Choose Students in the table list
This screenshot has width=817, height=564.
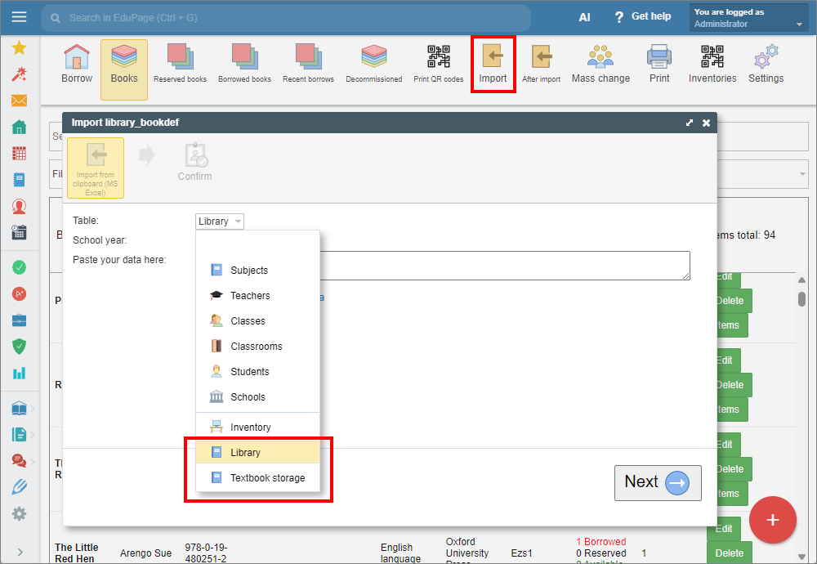coord(257,372)
